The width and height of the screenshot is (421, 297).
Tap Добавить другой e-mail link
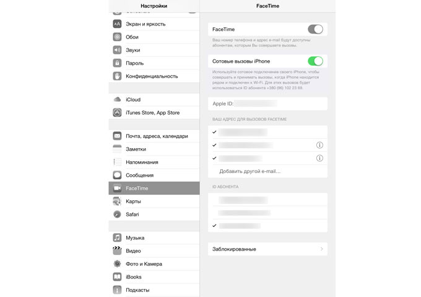[250, 171]
